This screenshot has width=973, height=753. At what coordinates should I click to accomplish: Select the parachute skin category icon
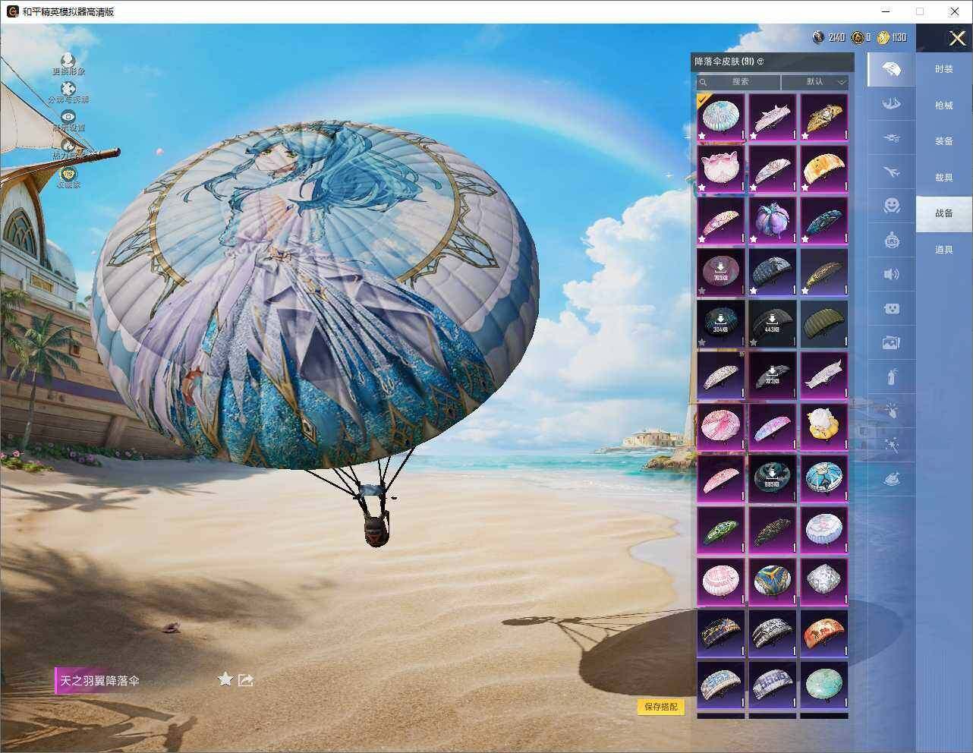[x=892, y=70]
